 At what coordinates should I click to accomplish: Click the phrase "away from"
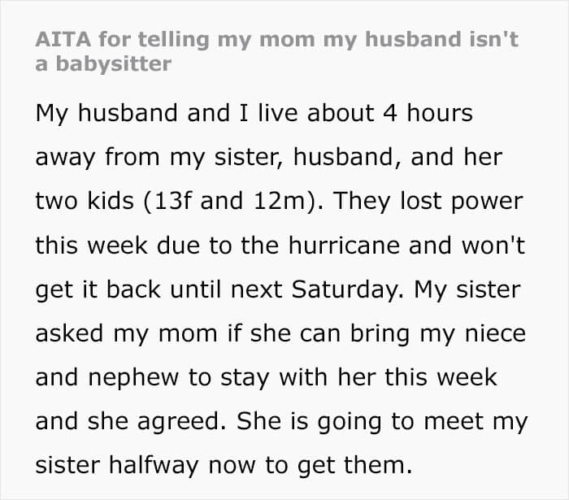pos(95,157)
